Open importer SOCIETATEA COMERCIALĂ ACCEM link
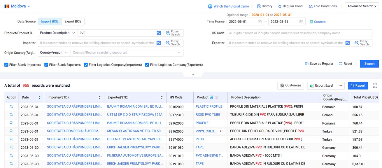Screen dimensions: 382x168 (x=74, y=131)
